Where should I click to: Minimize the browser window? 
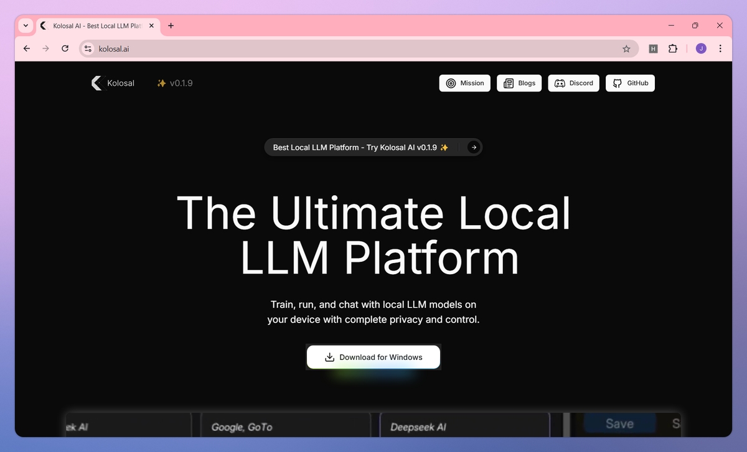672,25
